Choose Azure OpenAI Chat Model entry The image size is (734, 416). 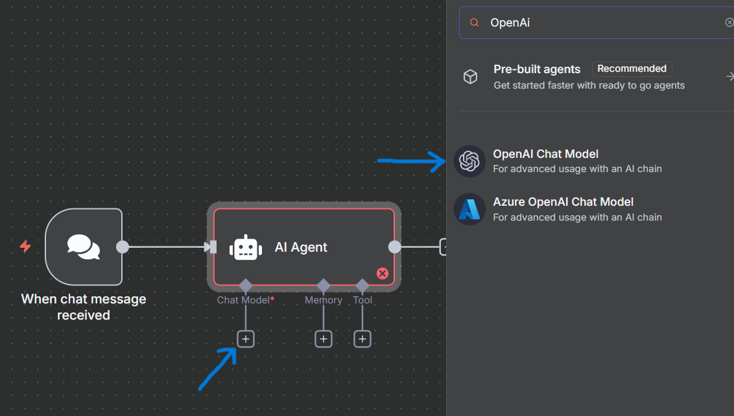(563, 203)
